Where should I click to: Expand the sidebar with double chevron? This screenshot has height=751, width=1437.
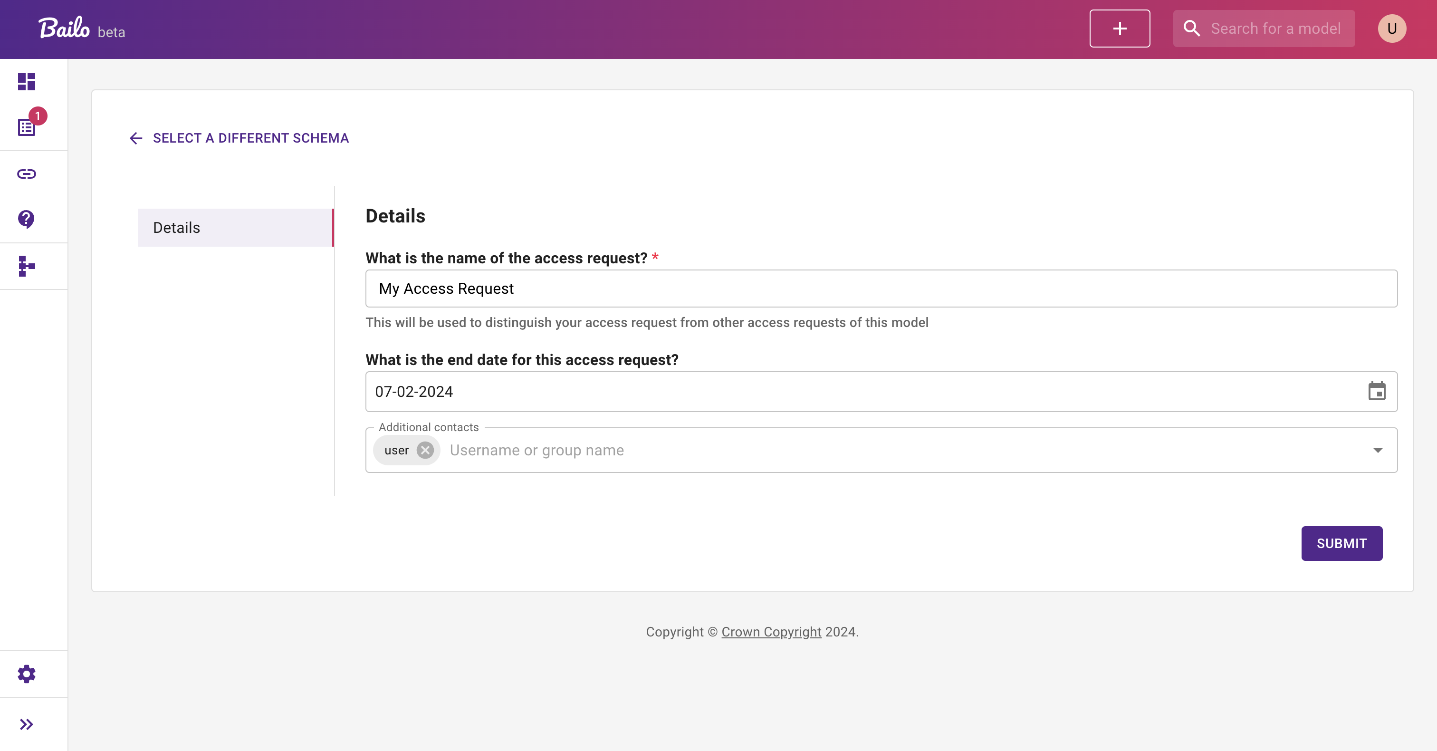pos(26,724)
